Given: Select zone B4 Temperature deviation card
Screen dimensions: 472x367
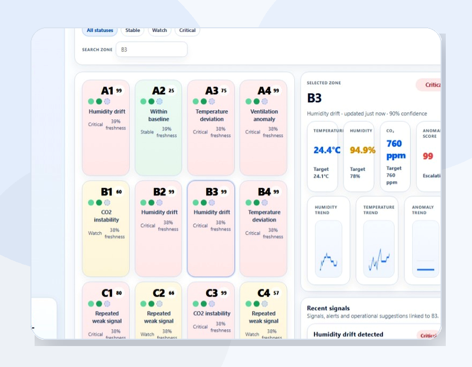Looking at the screenshot, I should tap(263, 229).
